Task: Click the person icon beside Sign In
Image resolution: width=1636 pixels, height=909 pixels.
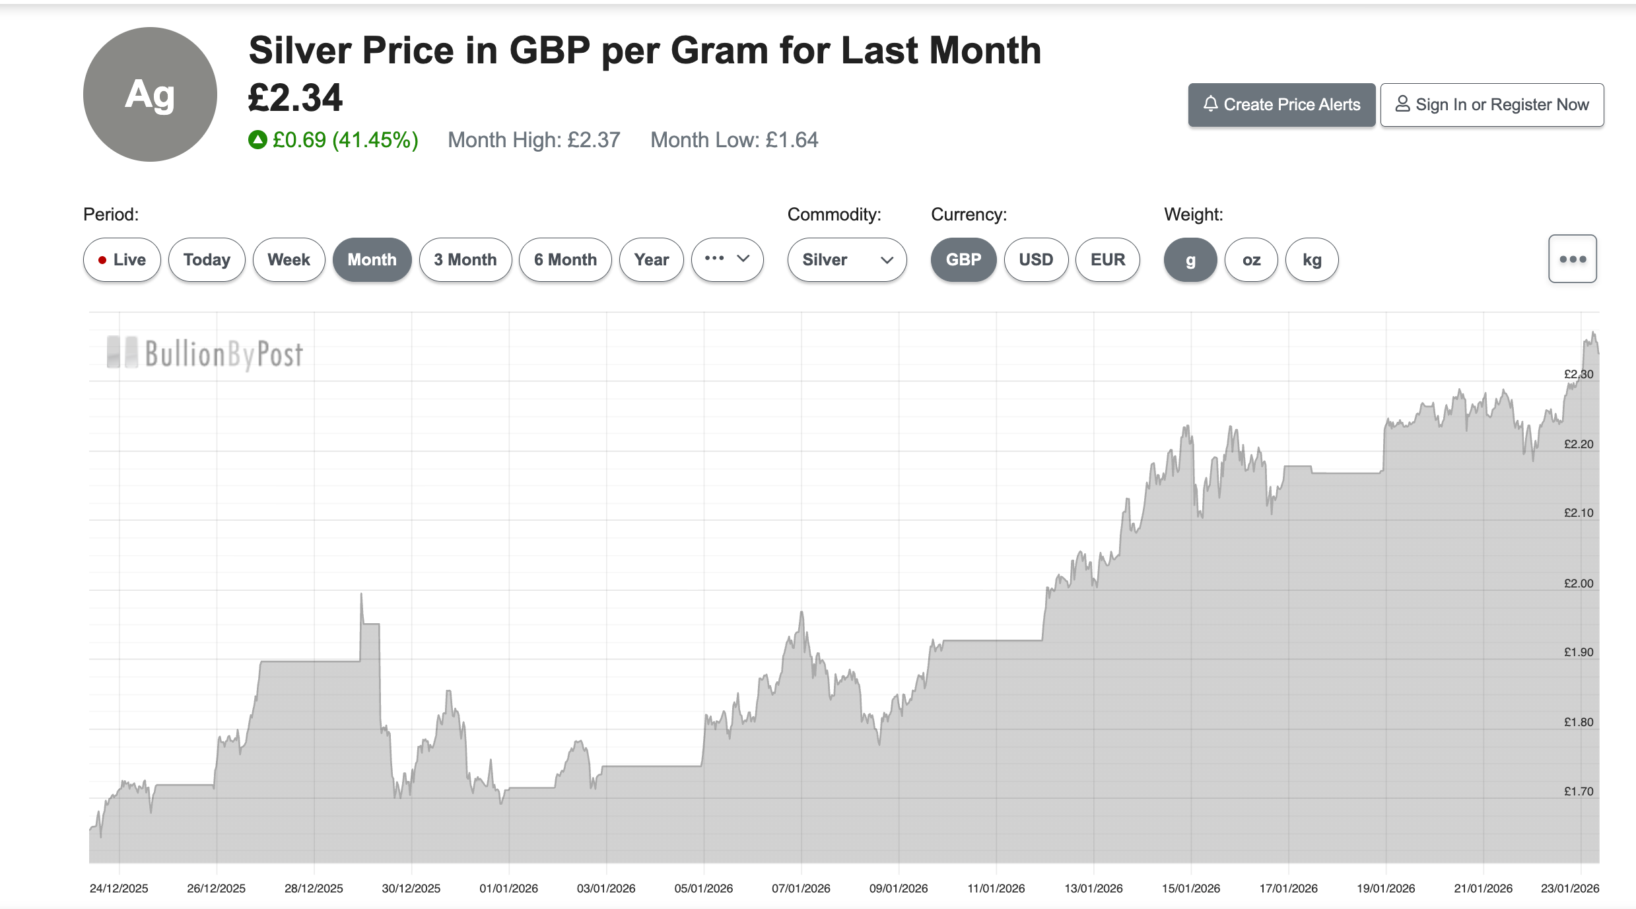Action: (1402, 104)
